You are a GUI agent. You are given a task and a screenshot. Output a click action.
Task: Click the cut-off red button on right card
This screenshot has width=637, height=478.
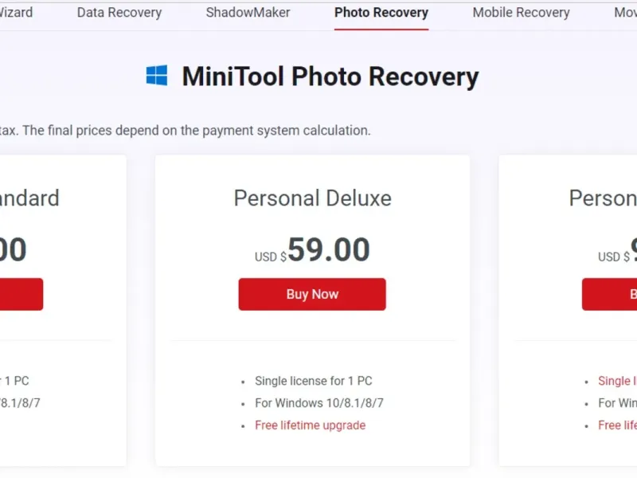610,294
